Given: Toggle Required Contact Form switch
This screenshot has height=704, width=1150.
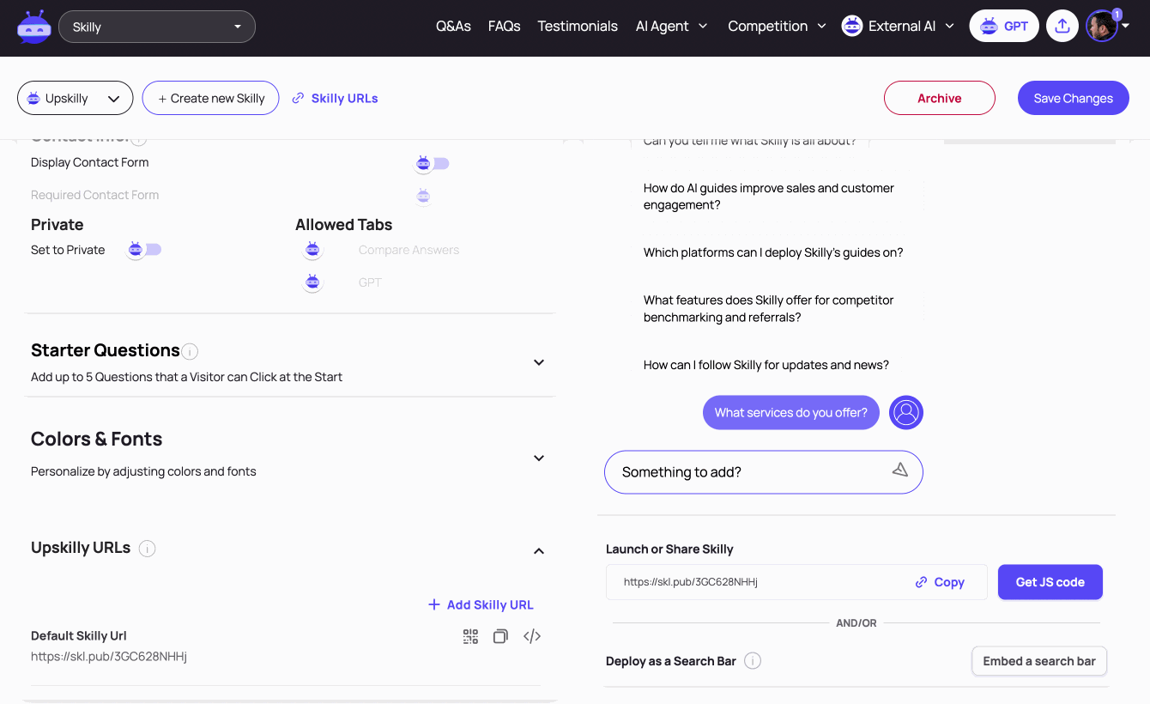Looking at the screenshot, I should coord(423,196).
